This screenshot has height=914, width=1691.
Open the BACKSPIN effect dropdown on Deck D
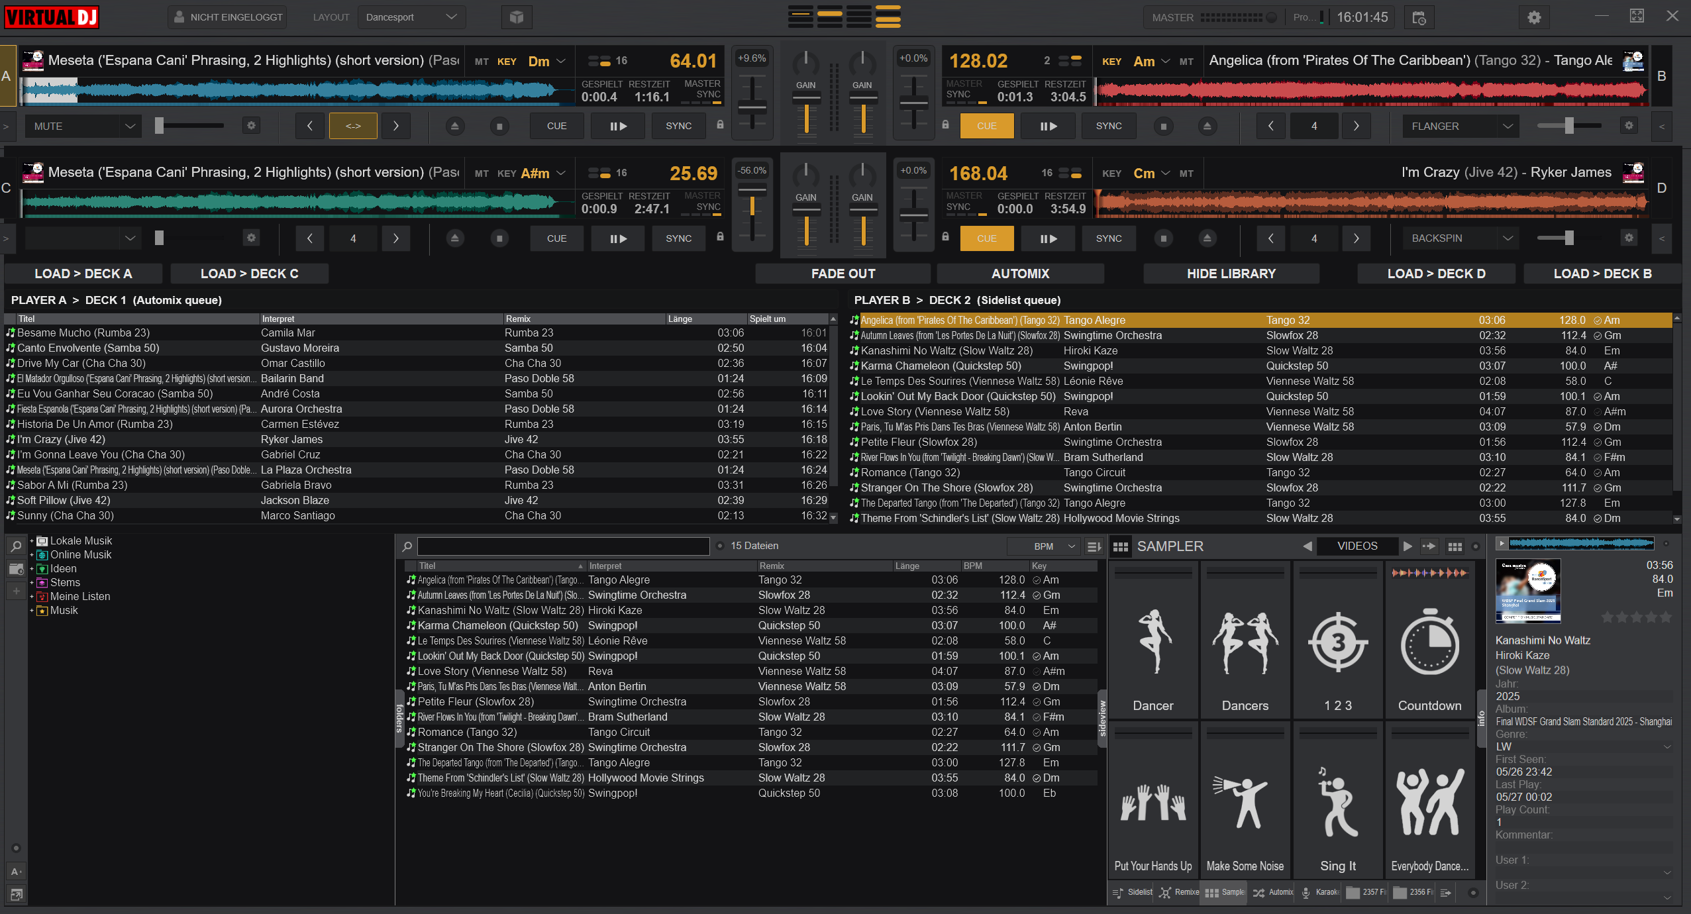click(x=1460, y=238)
